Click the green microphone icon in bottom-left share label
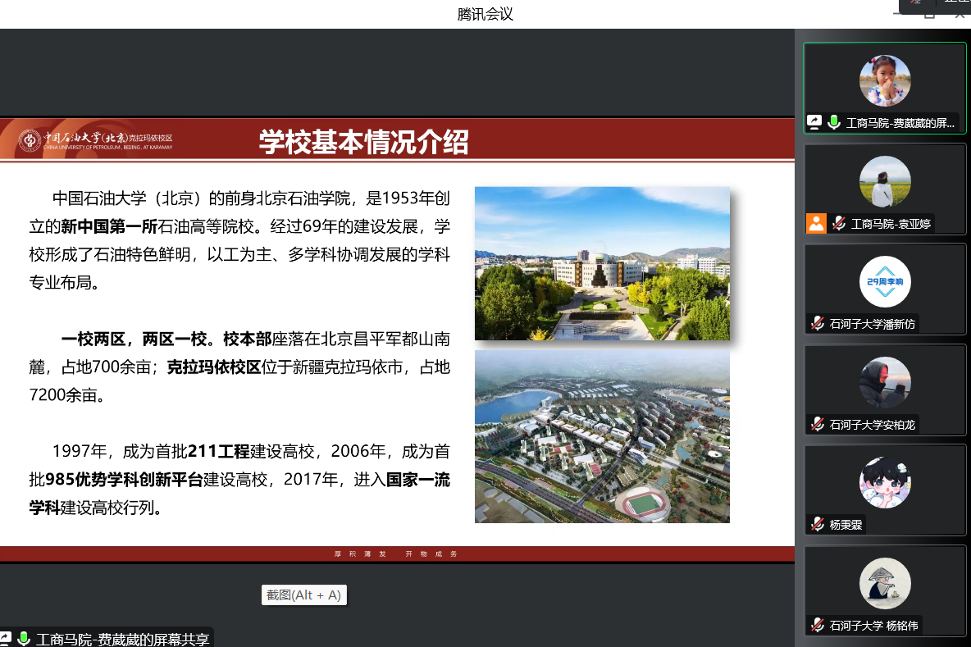Screen dimensions: 971x647 click(x=24, y=638)
